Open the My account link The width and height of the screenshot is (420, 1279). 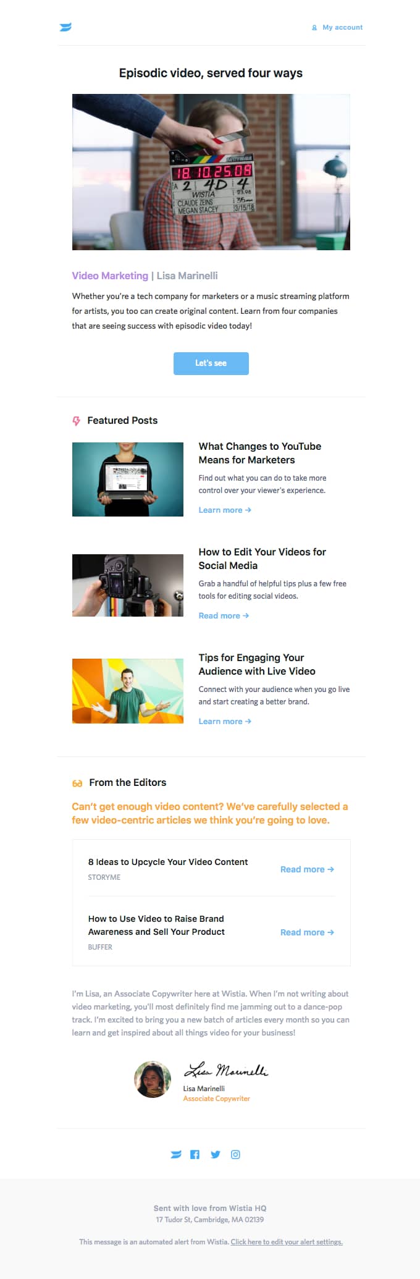point(342,27)
